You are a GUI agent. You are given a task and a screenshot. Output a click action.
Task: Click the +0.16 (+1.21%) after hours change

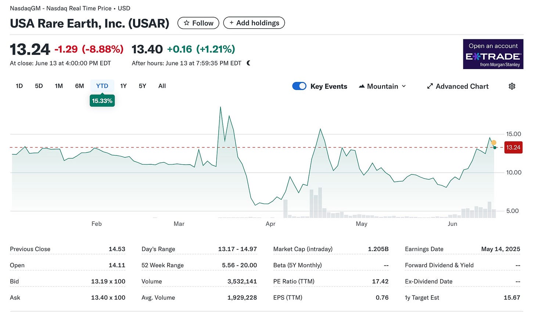tap(201, 49)
